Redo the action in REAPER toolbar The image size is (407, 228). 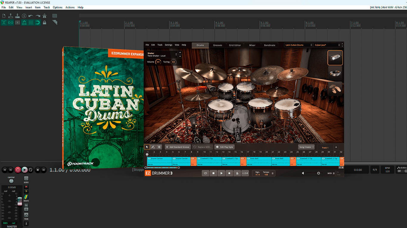(38, 16)
